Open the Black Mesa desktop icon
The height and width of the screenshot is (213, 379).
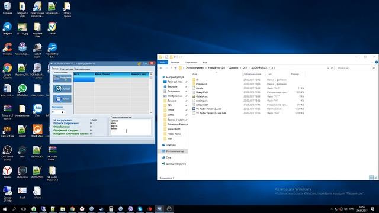point(37,131)
